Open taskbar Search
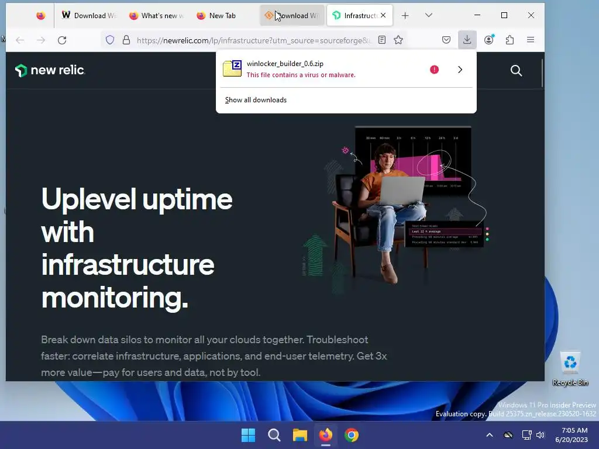Screen dimensions: 599x449 click(x=274, y=435)
